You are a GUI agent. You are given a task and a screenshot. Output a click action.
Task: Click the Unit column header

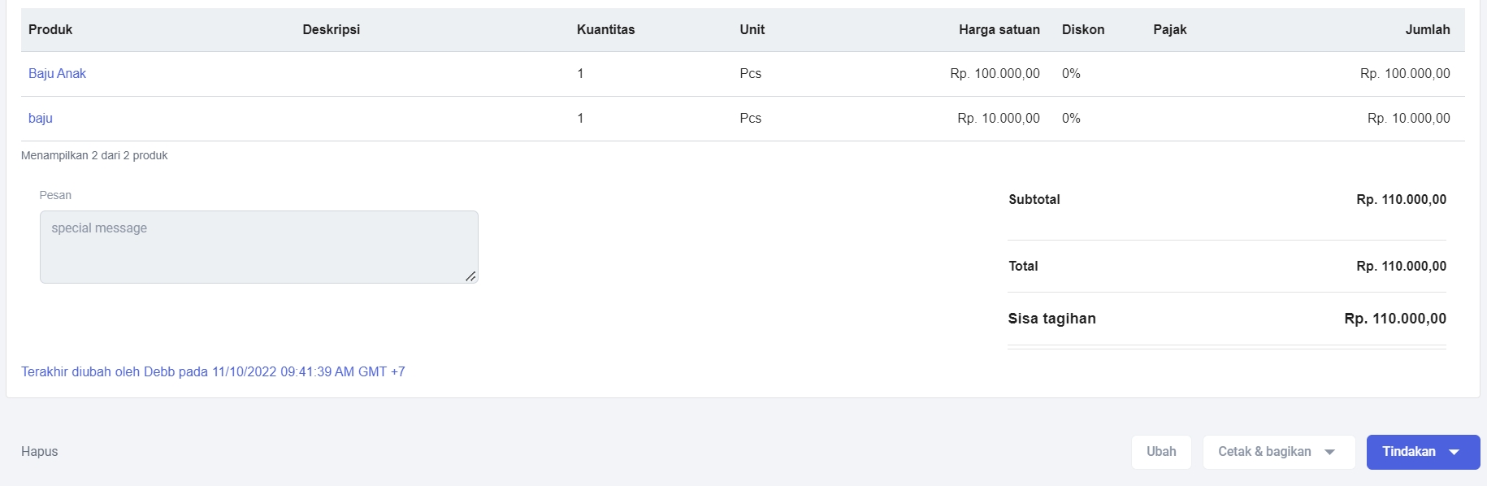752,29
